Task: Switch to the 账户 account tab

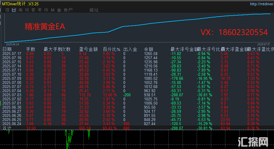Action: [68, 10]
